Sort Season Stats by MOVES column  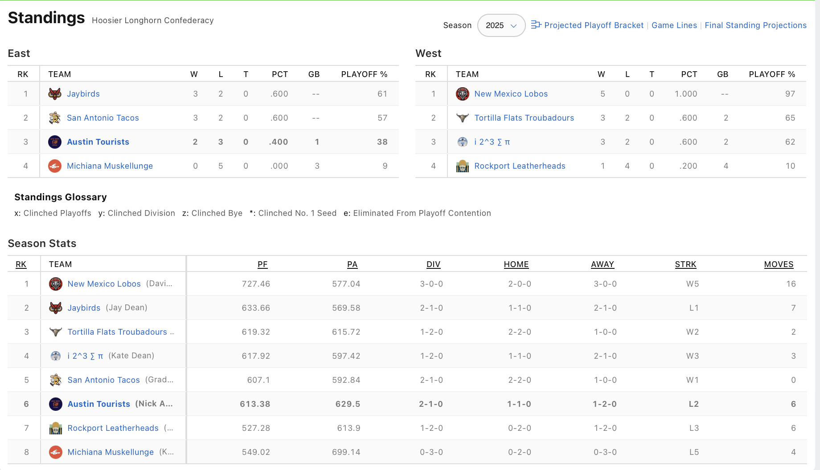click(779, 264)
